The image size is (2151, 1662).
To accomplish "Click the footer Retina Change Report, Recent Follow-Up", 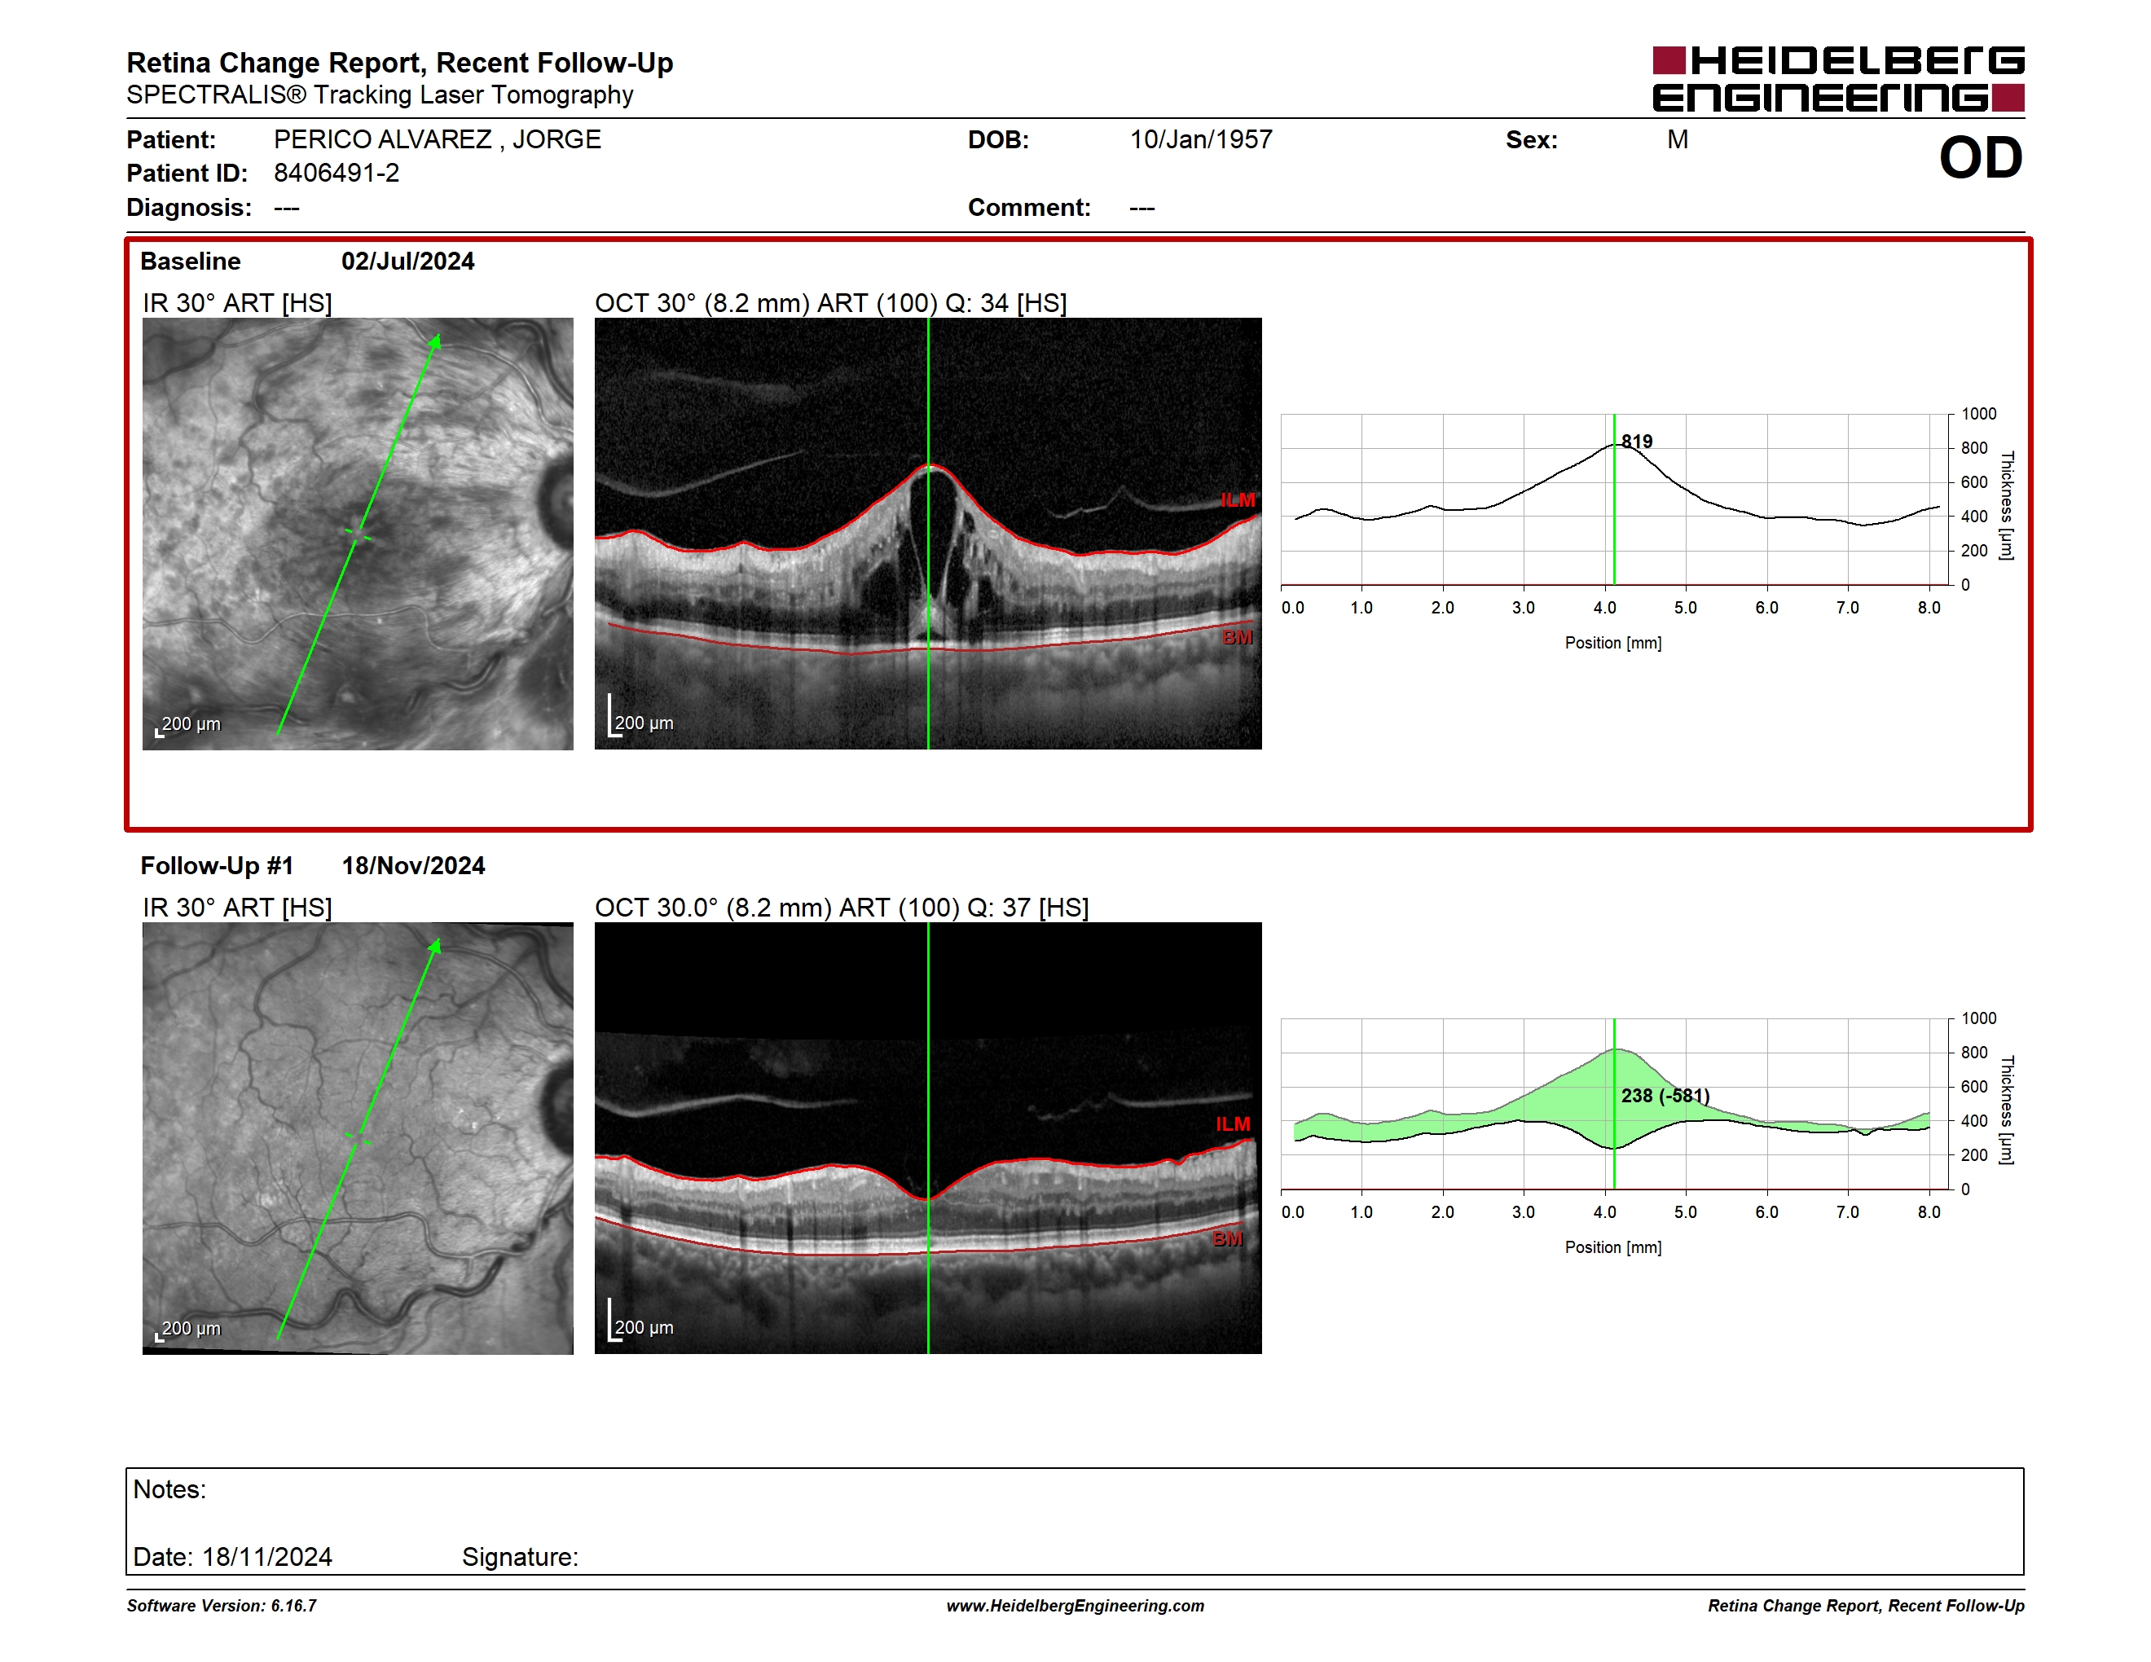I will 1865,1606.
